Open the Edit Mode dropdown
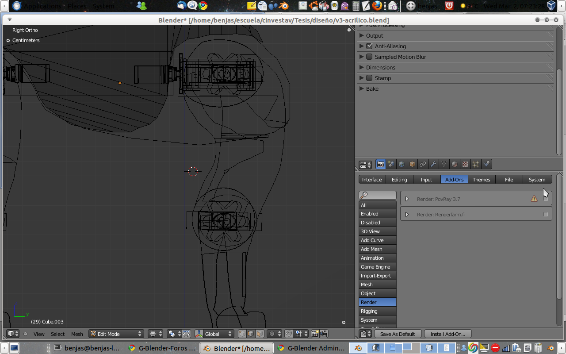This screenshot has height=354, width=566. point(117,334)
